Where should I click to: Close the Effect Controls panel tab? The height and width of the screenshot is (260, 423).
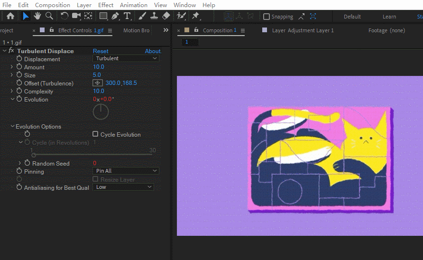pos(34,31)
